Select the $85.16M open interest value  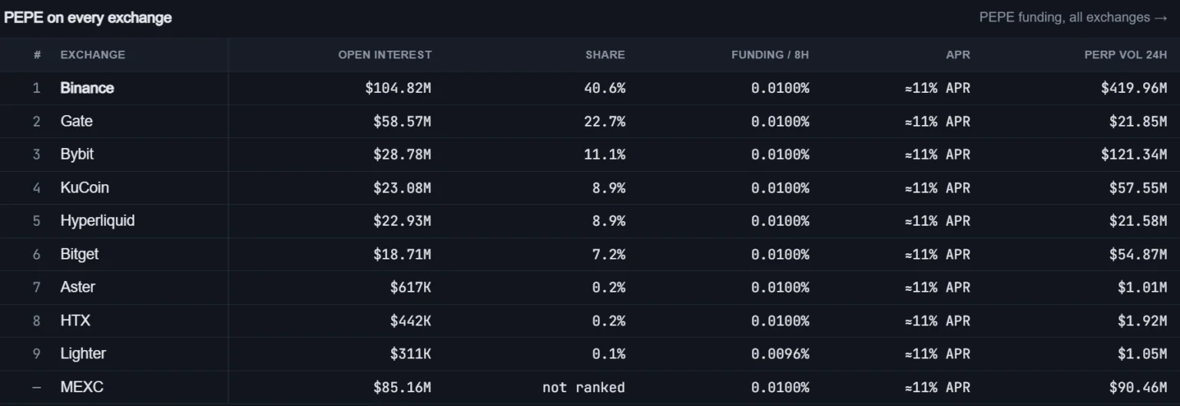402,387
